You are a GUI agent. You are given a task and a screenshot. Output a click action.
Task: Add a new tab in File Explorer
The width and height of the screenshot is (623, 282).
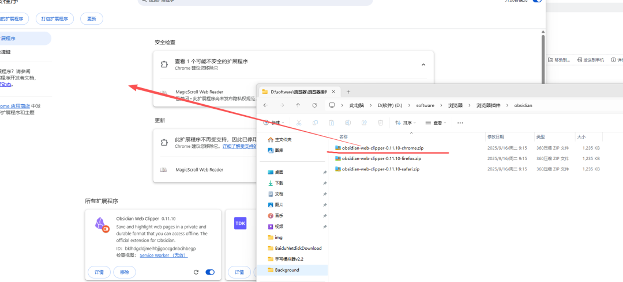(348, 92)
